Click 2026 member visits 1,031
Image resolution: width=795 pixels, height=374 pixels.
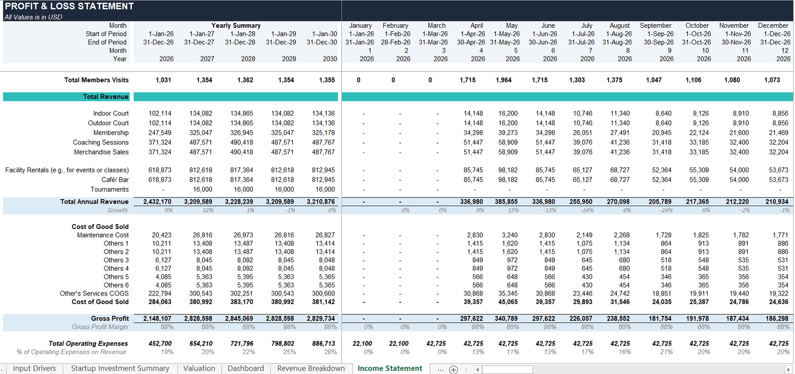point(163,80)
